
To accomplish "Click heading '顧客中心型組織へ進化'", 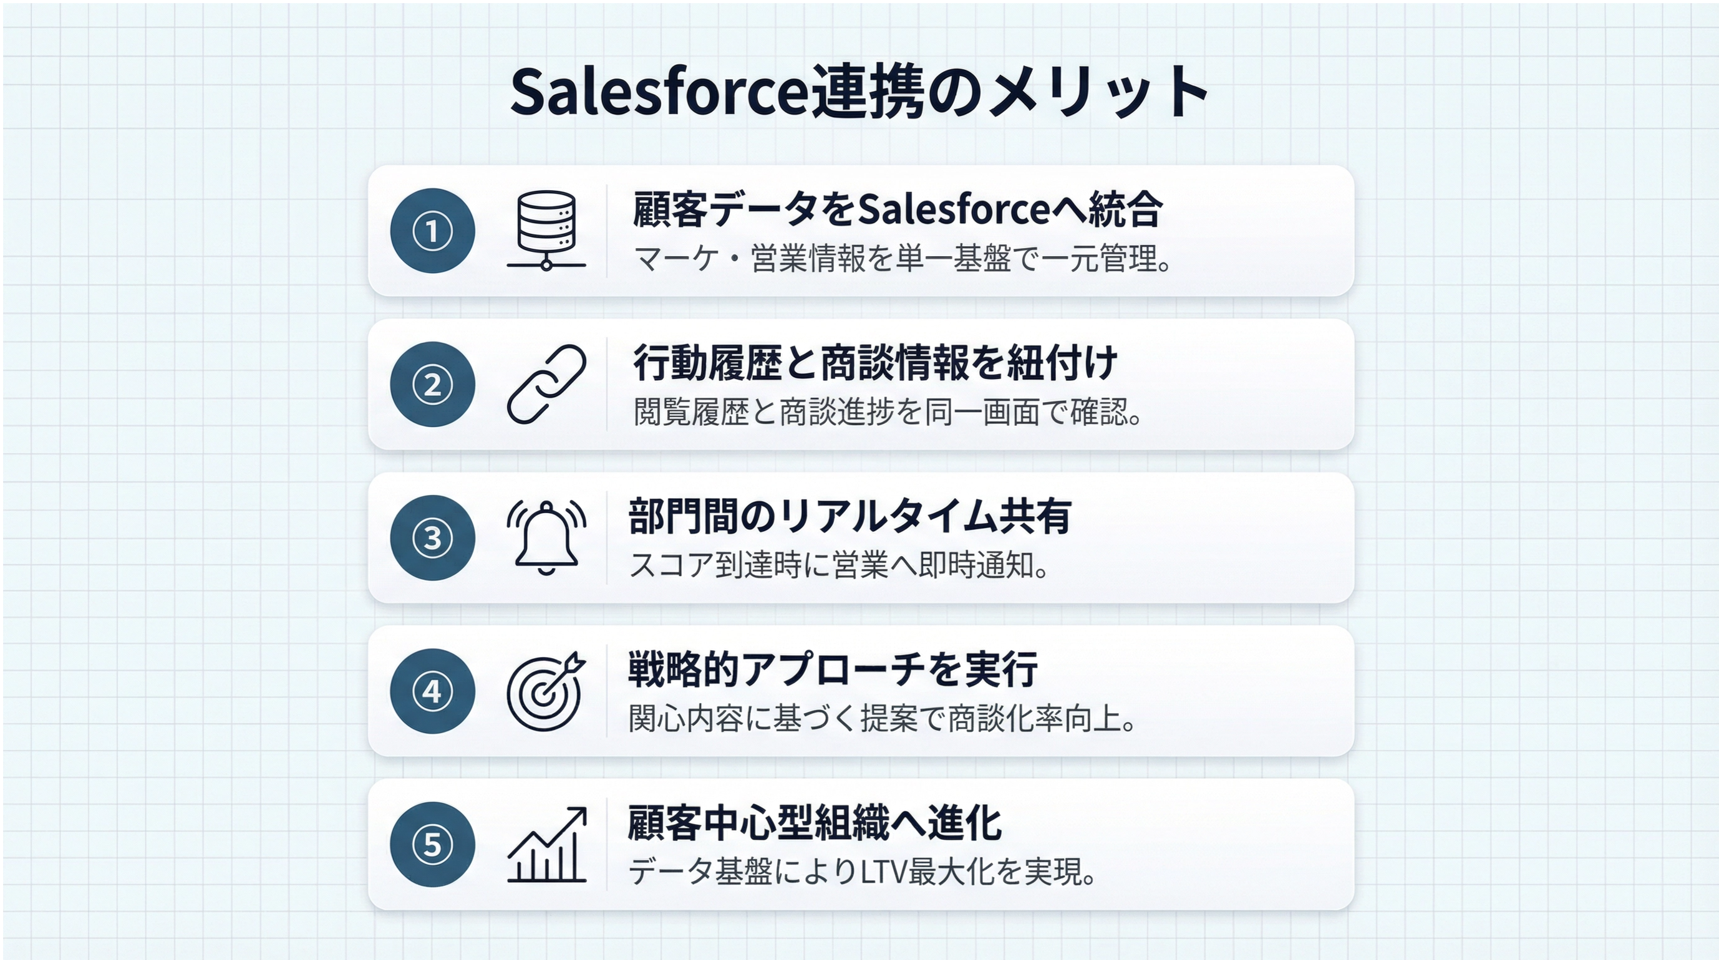I will tap(814, 823).
